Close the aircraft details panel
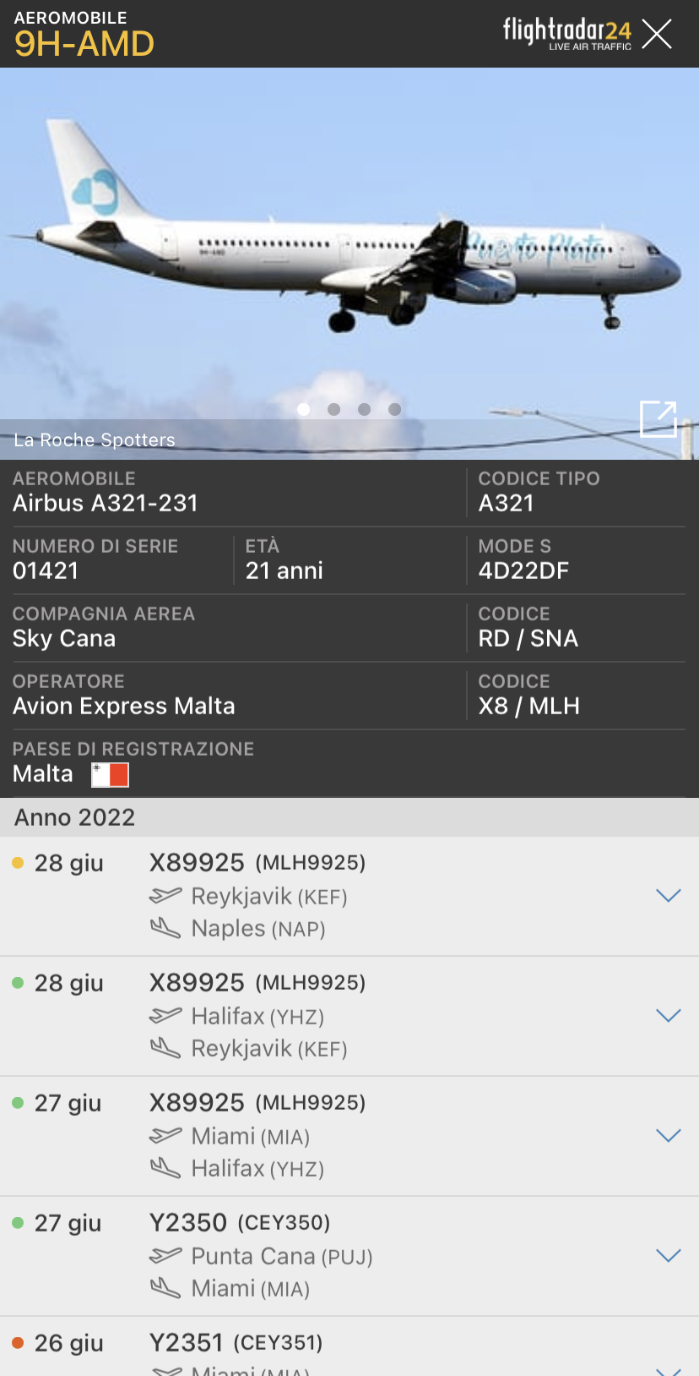Image resolution: width=699 pixels, height=1376 pixels. click(x=657, y=34)
